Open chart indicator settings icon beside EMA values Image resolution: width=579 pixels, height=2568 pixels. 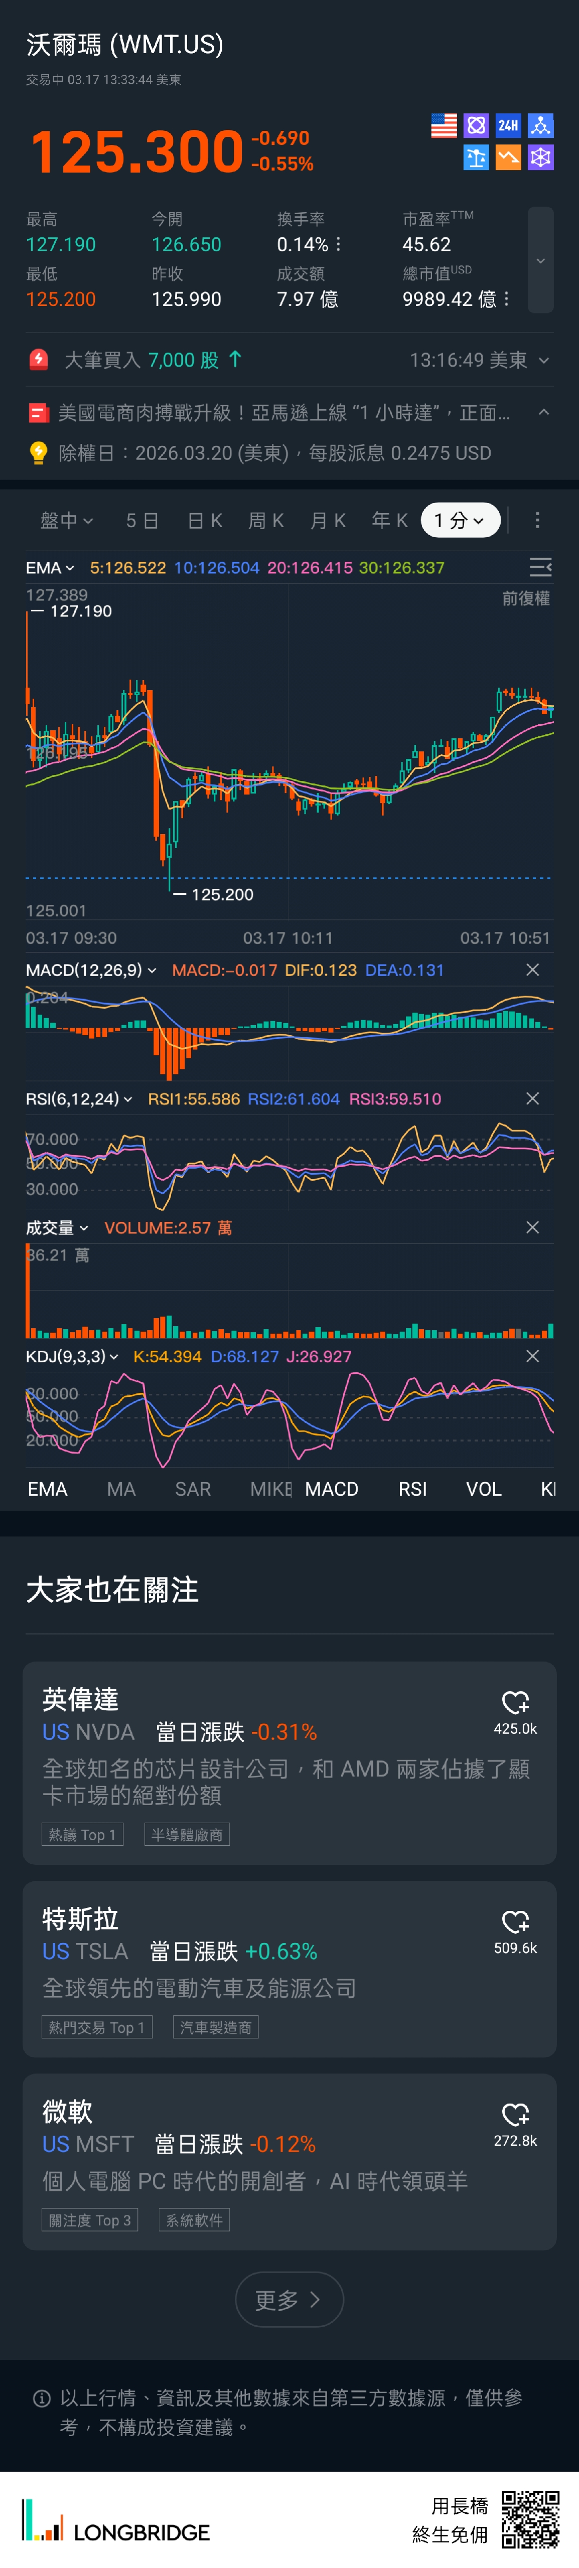pyautogui.click(x=540, y=567)
